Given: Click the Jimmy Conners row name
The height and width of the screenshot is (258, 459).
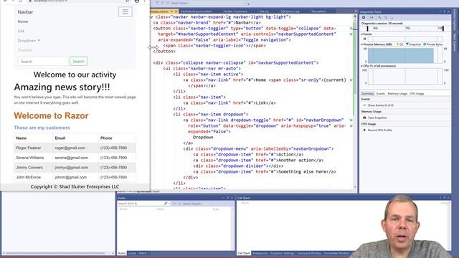Looking at the screenshot, I should pyautogui.click(x=29, y=168).
